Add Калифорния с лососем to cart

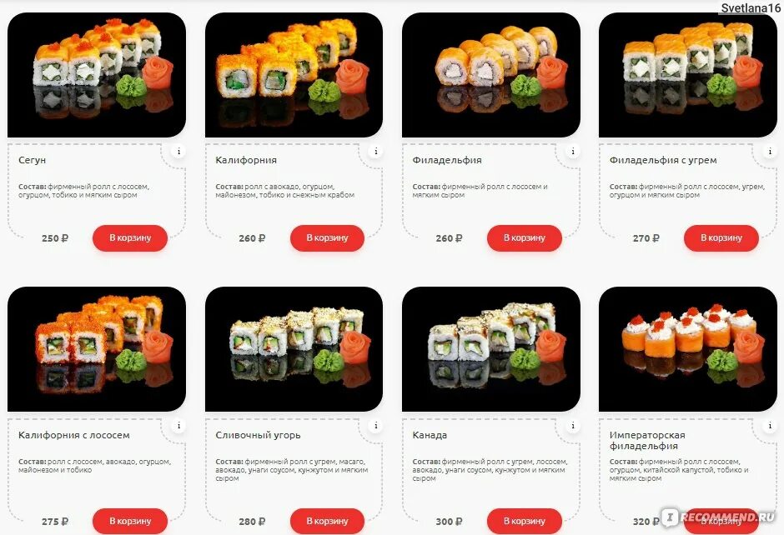[130, 521]
